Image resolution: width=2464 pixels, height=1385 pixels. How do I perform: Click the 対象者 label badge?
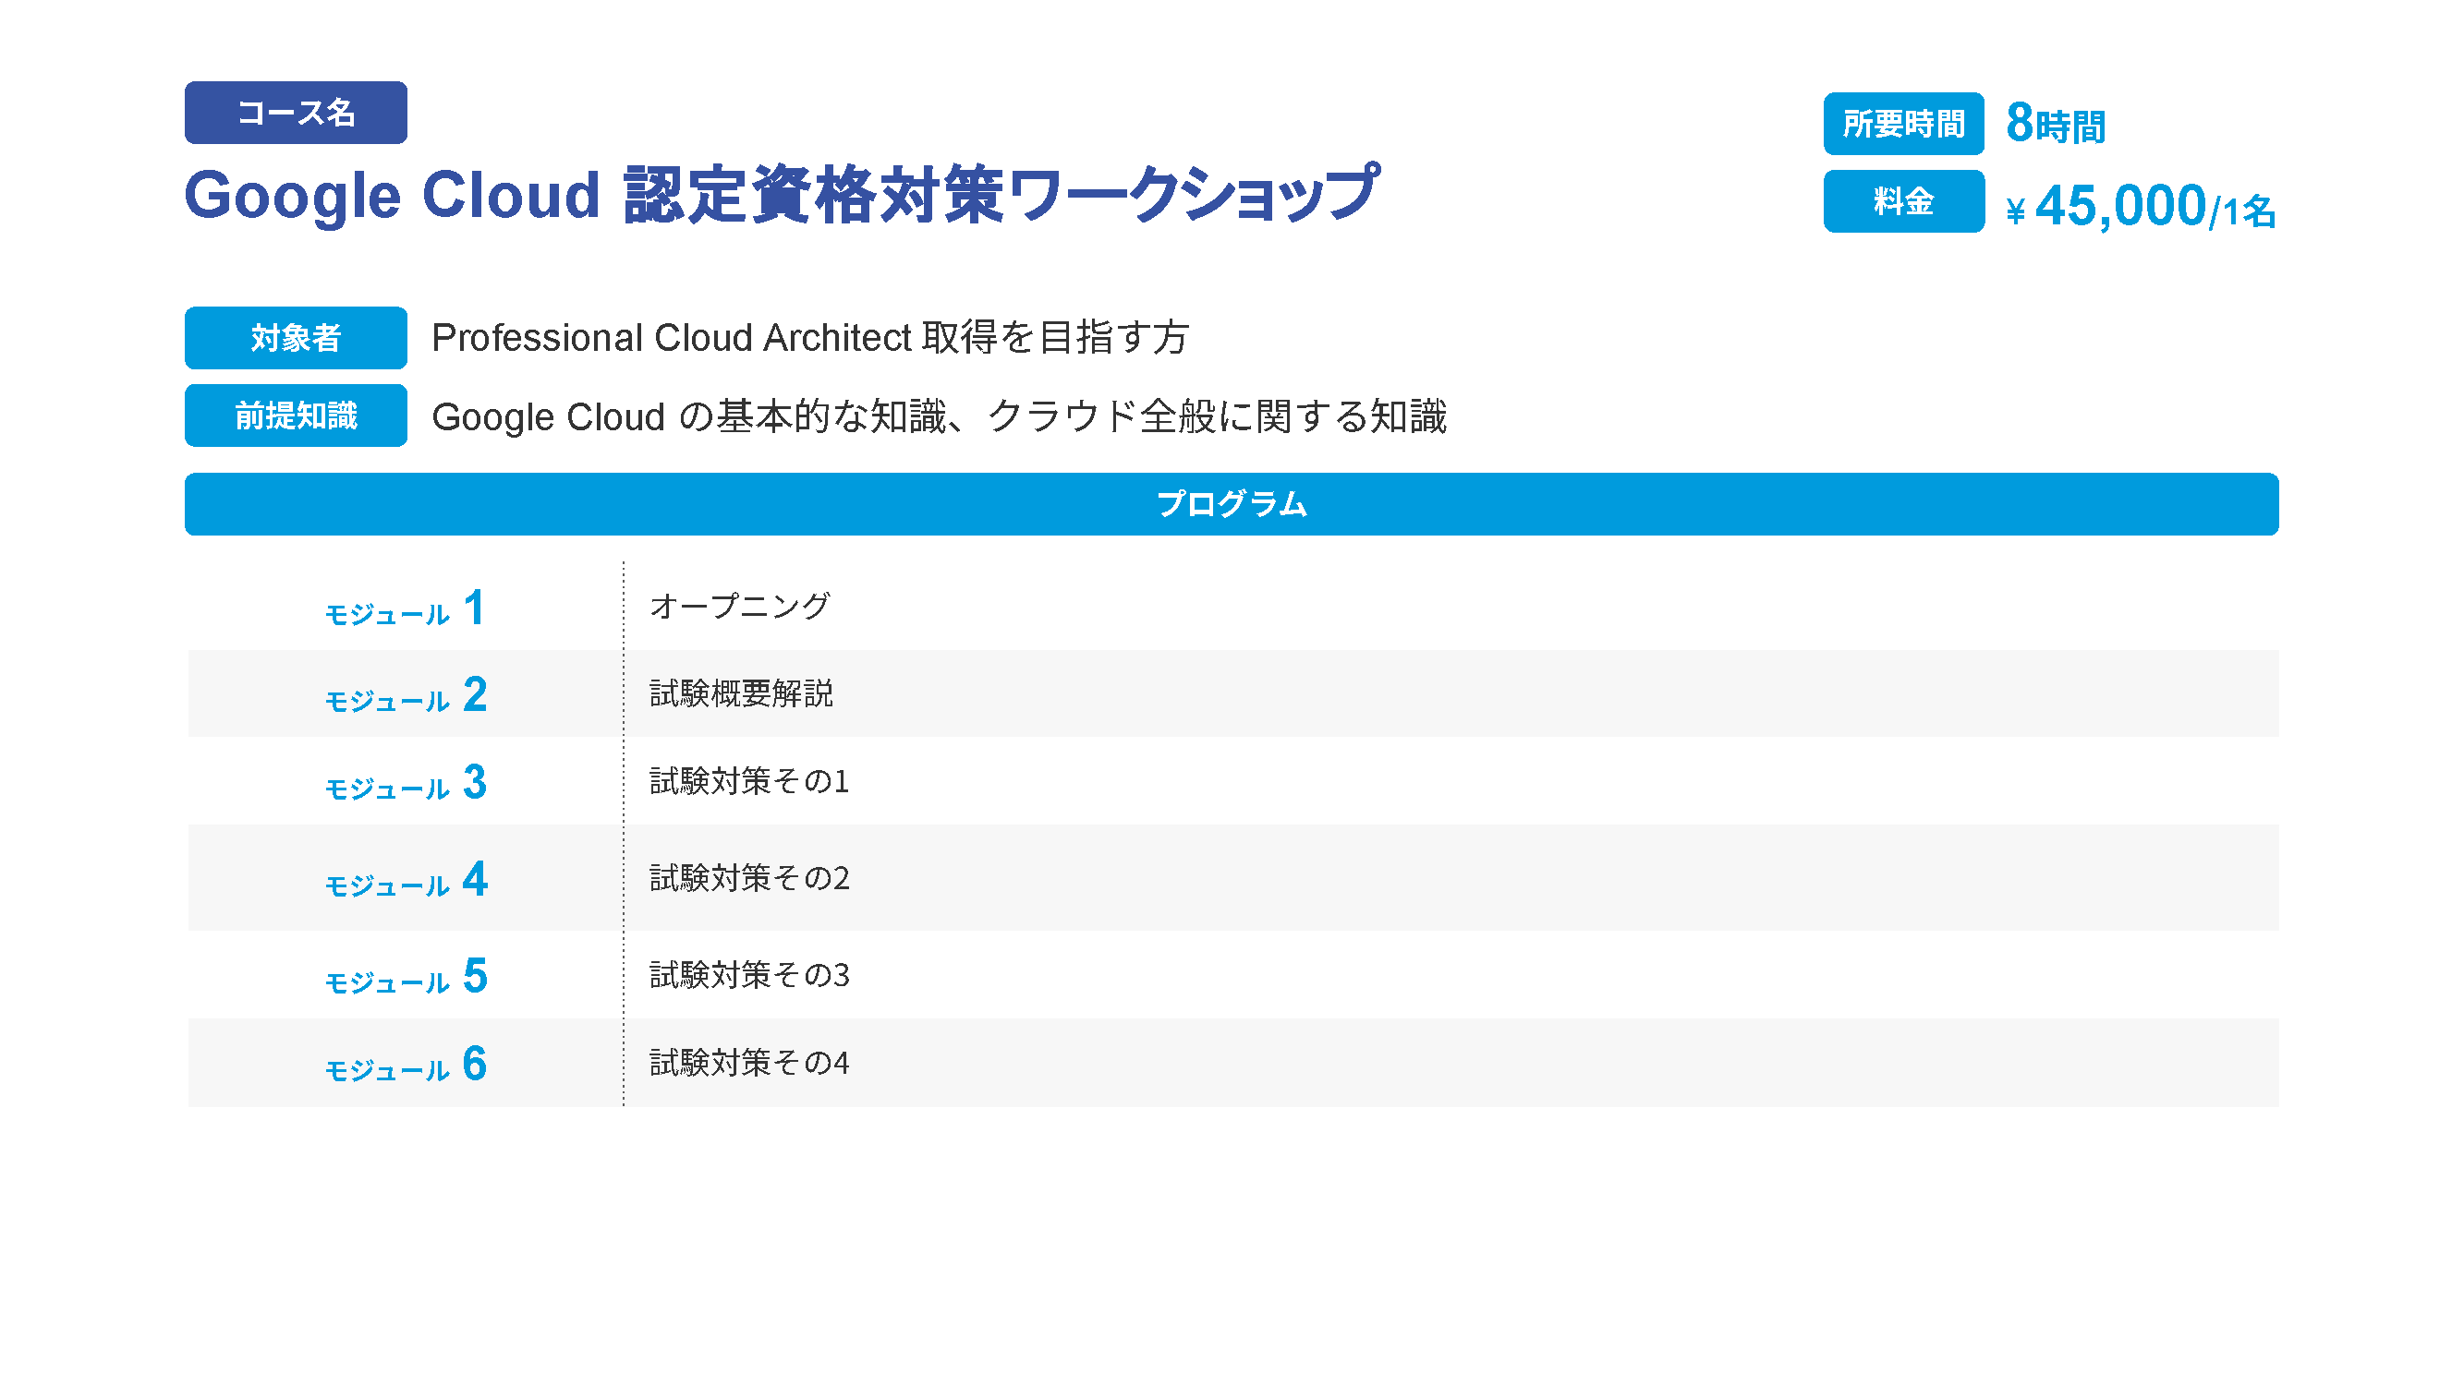point(296,338)
